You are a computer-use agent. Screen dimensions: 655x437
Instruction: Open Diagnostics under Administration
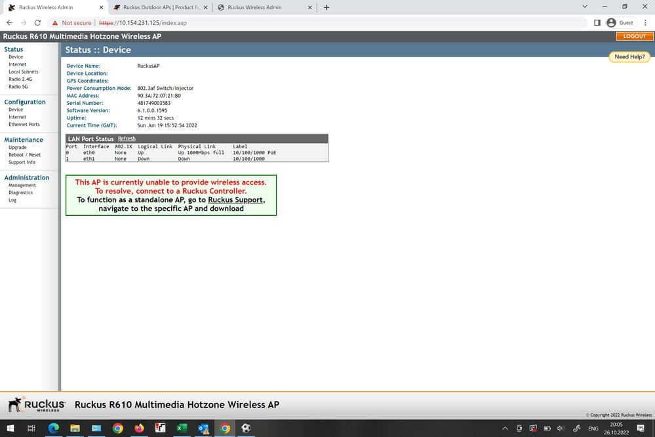pos(20,193)
